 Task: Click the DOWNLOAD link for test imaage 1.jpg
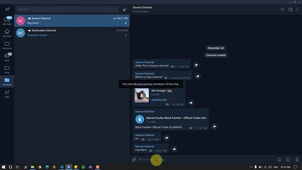[x=159, y=100]
